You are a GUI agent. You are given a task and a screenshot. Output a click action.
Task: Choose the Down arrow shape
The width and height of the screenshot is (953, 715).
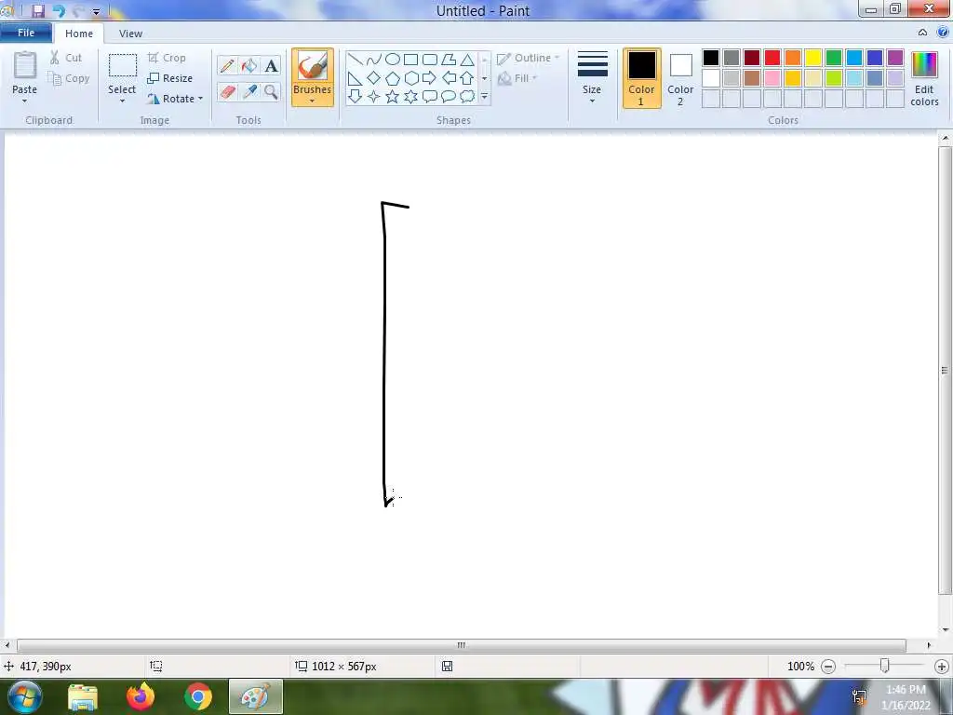point(356,96)
